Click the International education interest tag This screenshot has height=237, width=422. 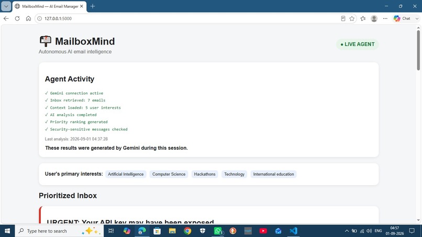(273, 174)
